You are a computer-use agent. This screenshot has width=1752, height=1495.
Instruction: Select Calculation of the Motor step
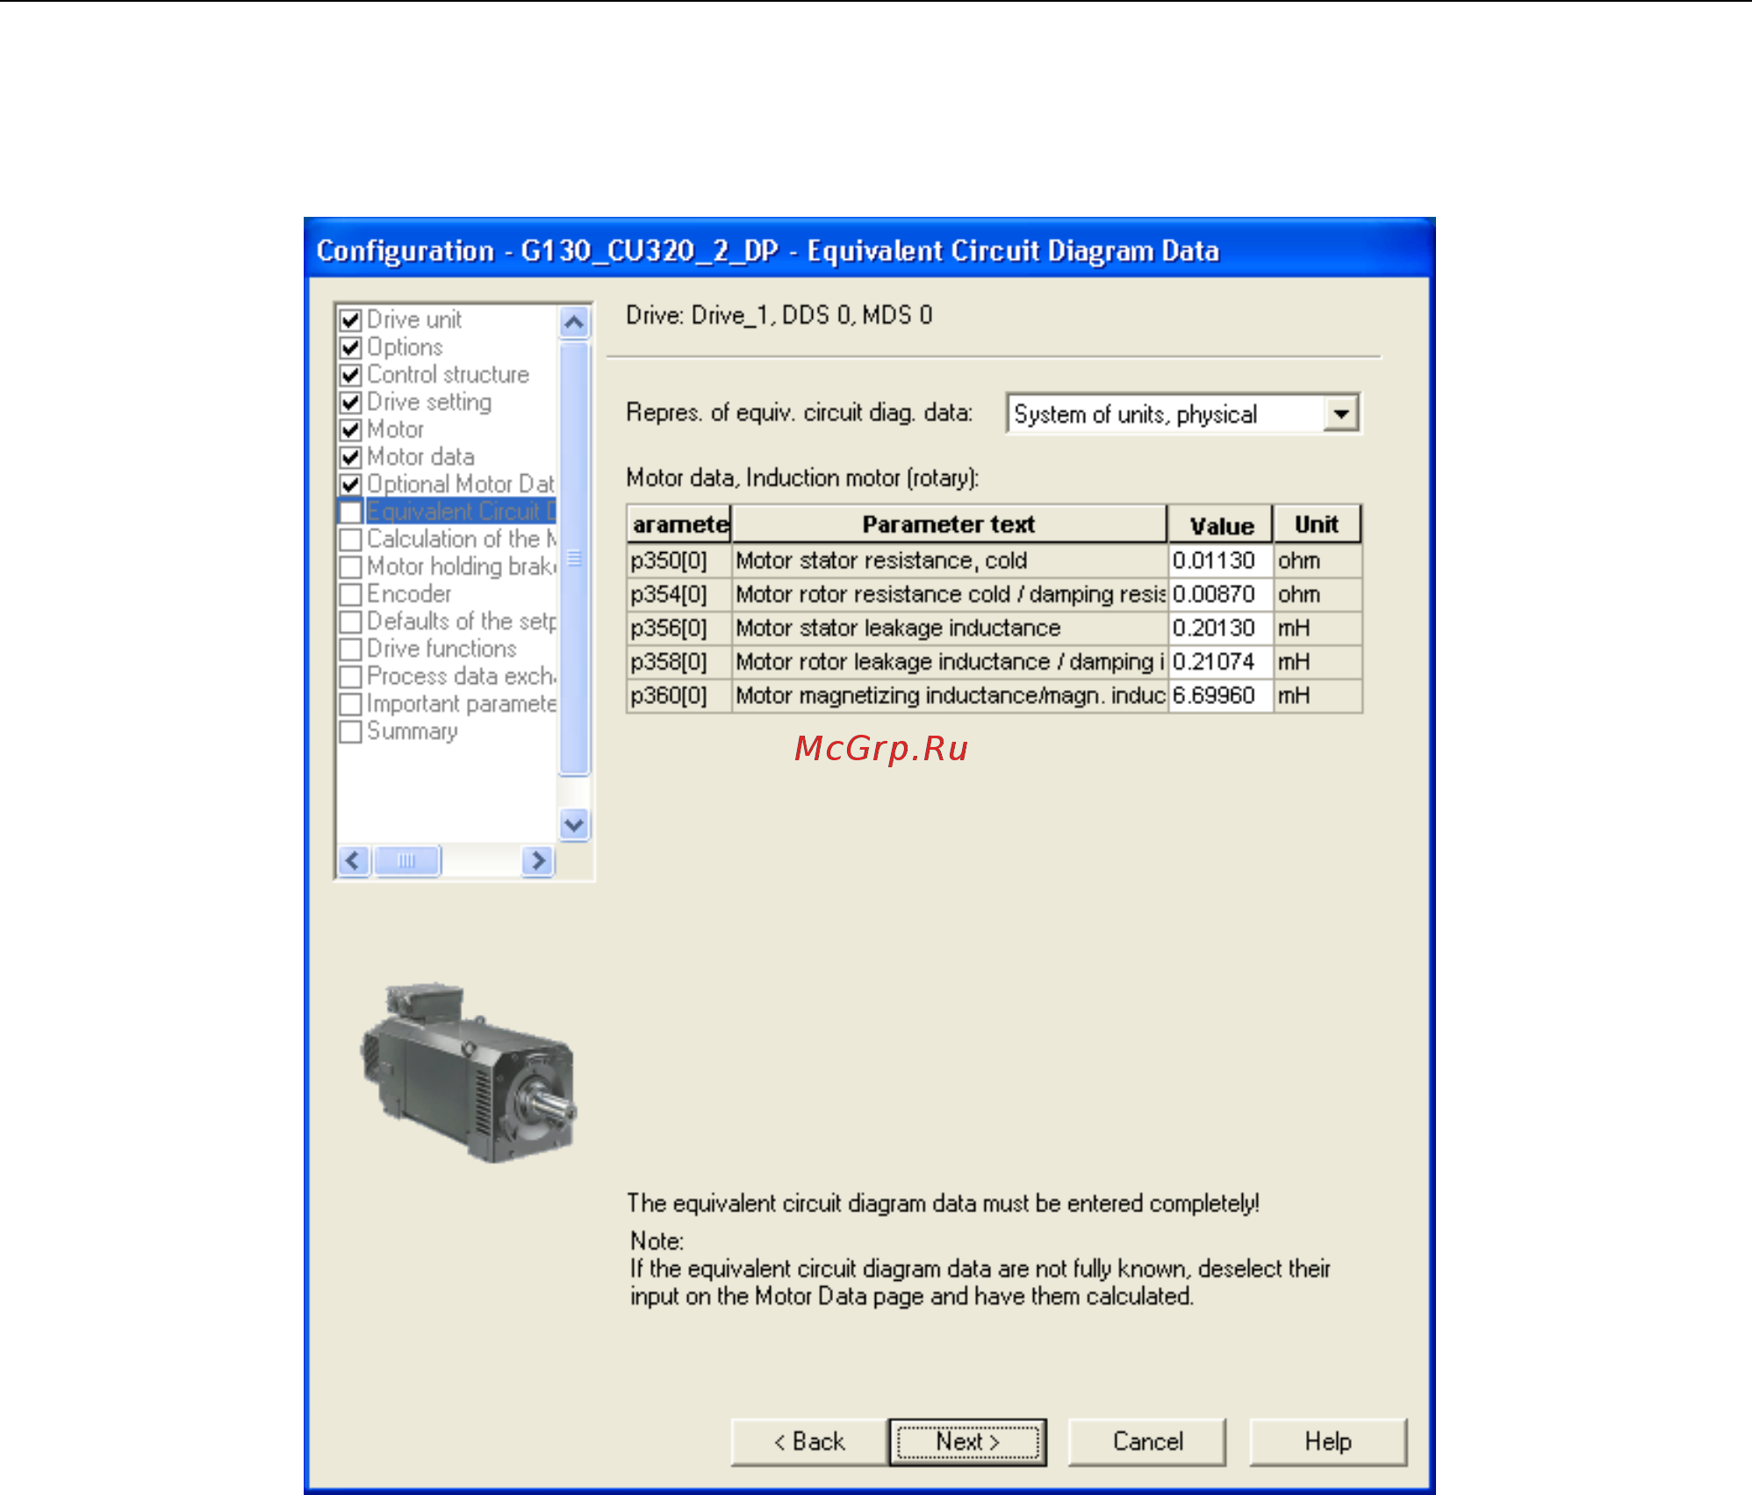pyautogui.click(x=461, y=539)
